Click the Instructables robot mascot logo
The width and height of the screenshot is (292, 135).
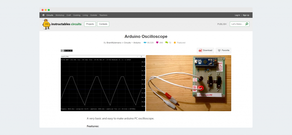tap(46, 24)
